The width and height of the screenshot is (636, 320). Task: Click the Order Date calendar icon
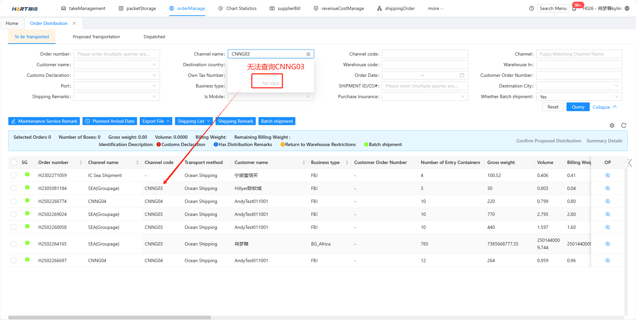(x=462, y=76)
